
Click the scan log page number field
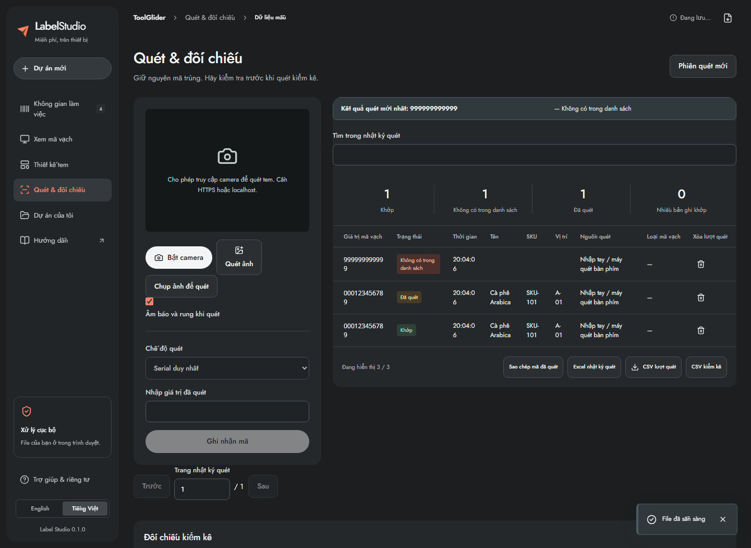(202, 489)
